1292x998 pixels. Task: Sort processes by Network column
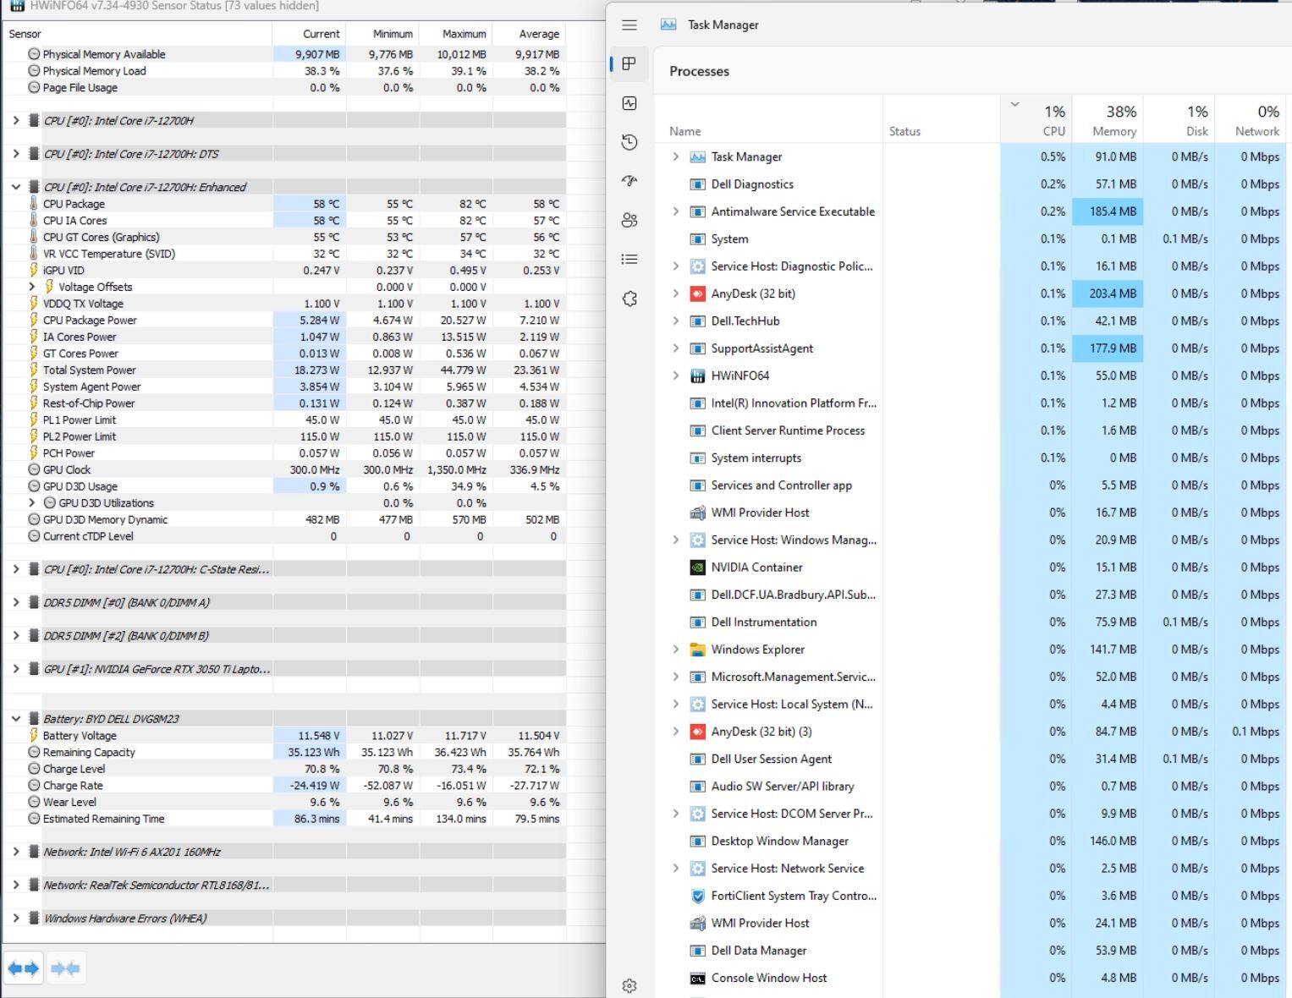coord(1251,119)
